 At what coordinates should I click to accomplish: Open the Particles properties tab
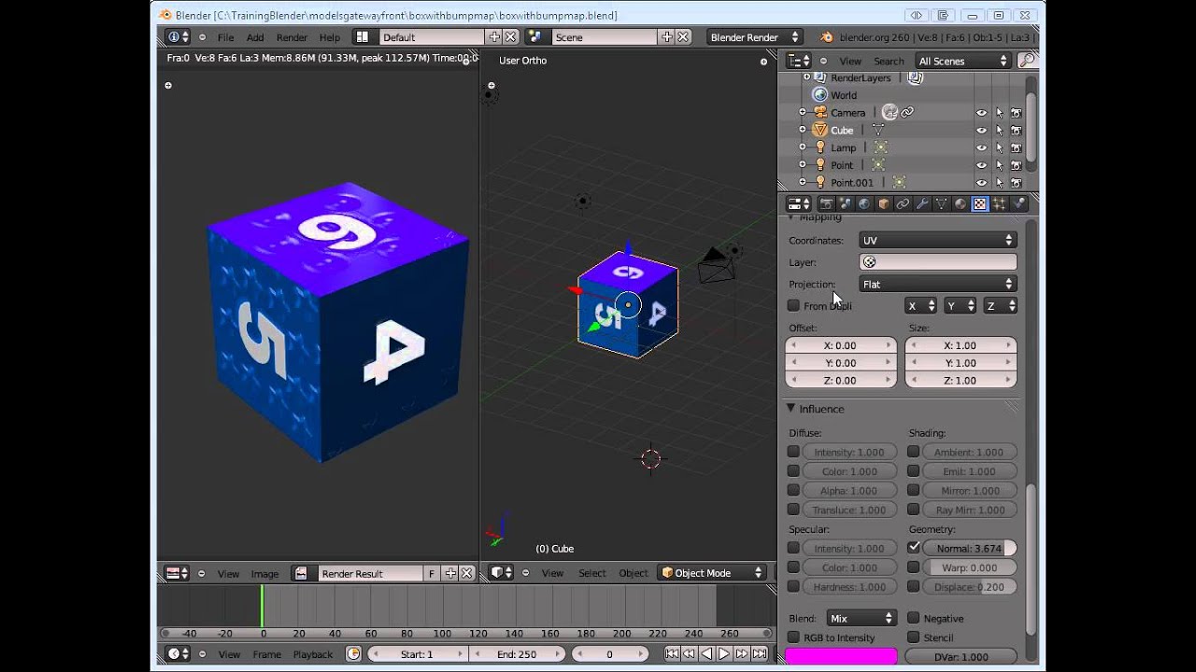coord(999,203)
